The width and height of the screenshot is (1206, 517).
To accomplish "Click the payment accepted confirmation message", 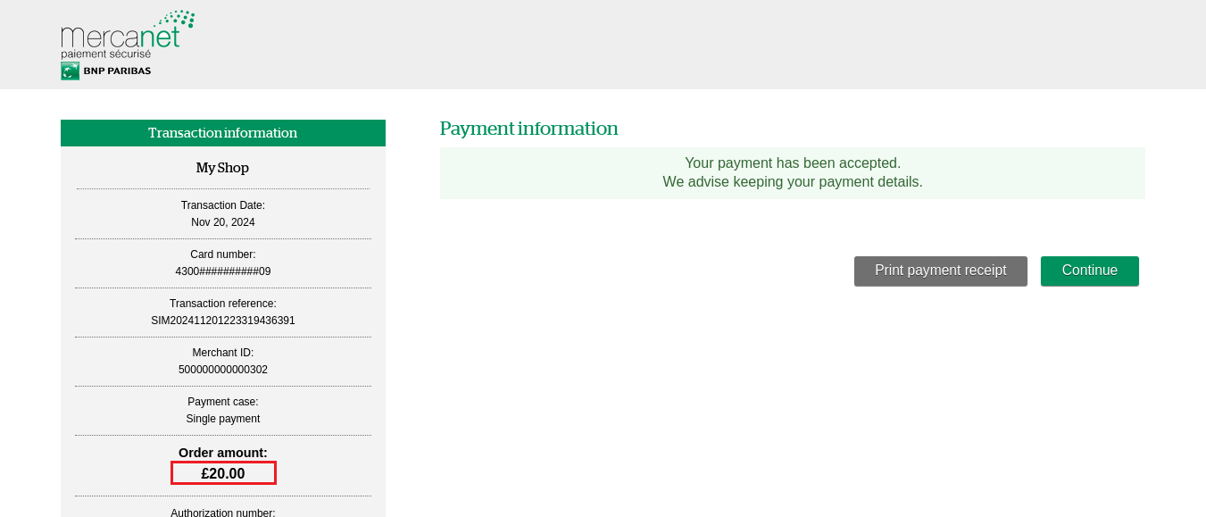I will (x=792, y=163).
